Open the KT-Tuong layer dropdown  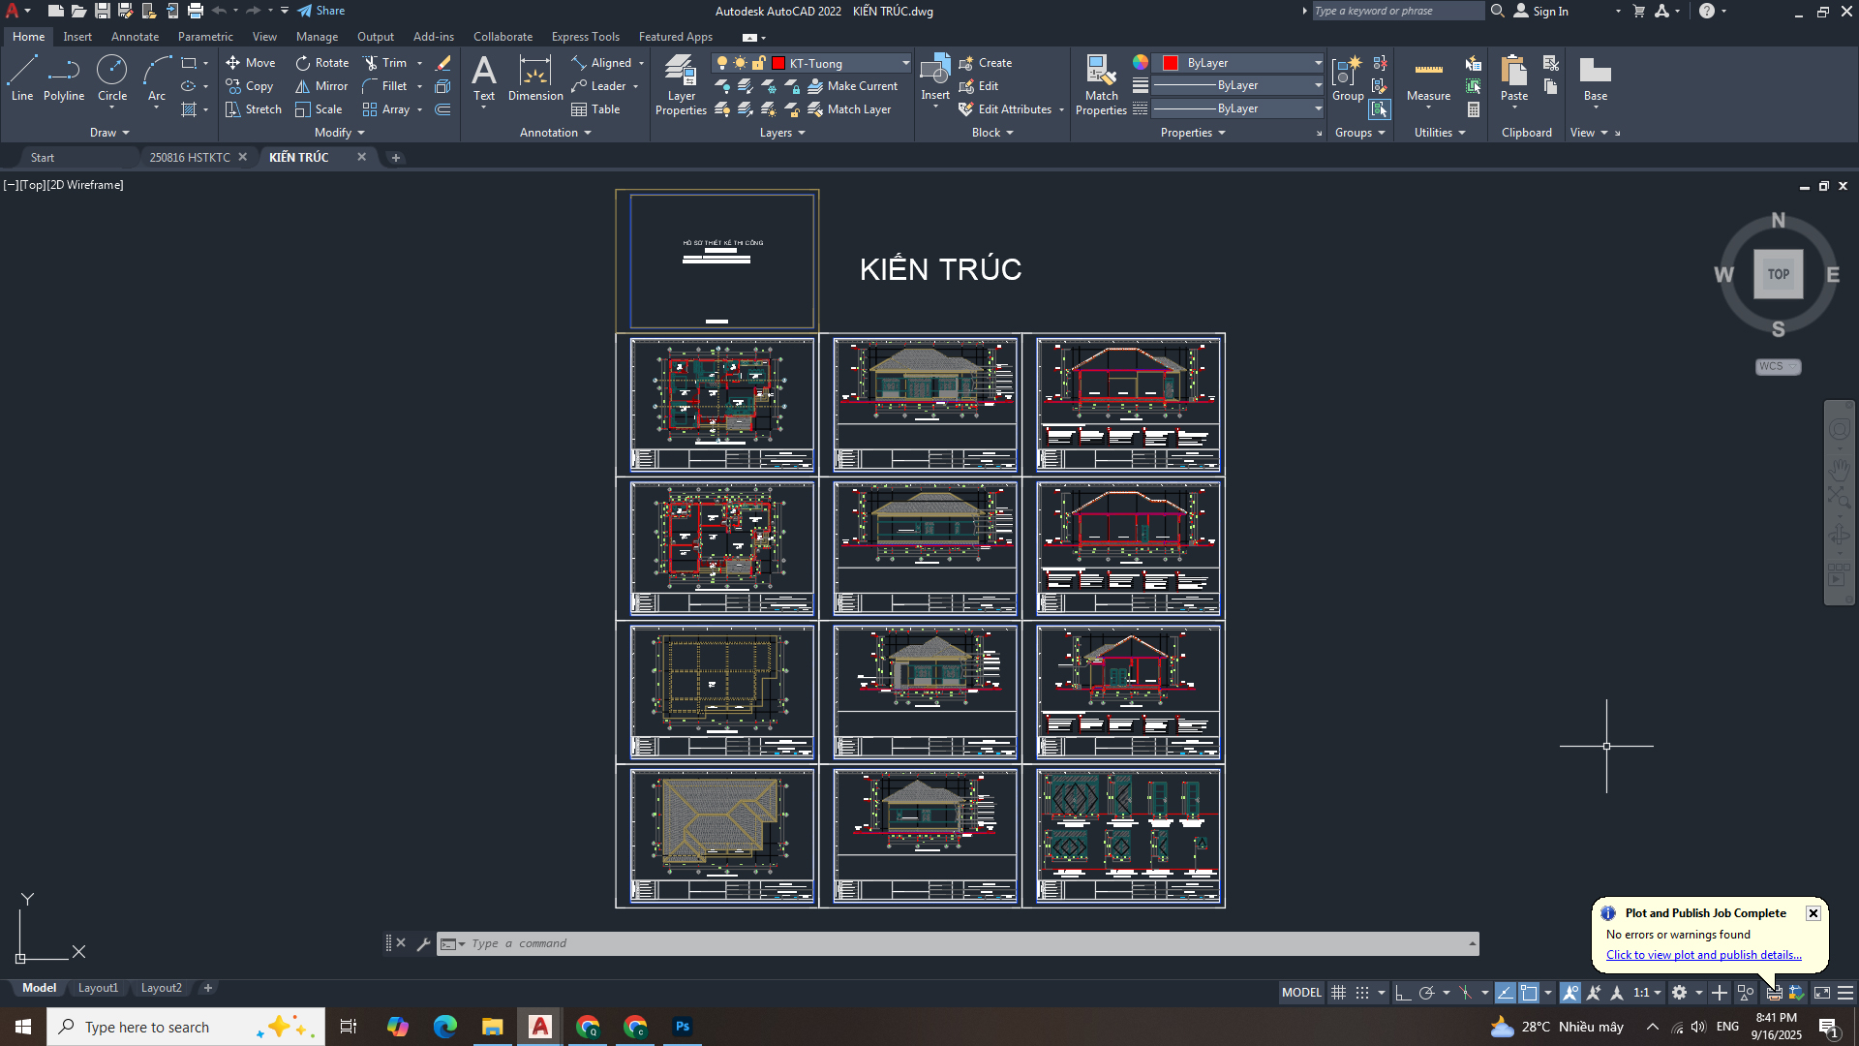pos(905,64)
